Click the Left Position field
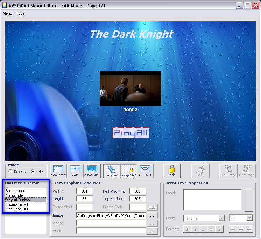Image resolution: width=261 pixels, height=239 pixels. [137, 191]
